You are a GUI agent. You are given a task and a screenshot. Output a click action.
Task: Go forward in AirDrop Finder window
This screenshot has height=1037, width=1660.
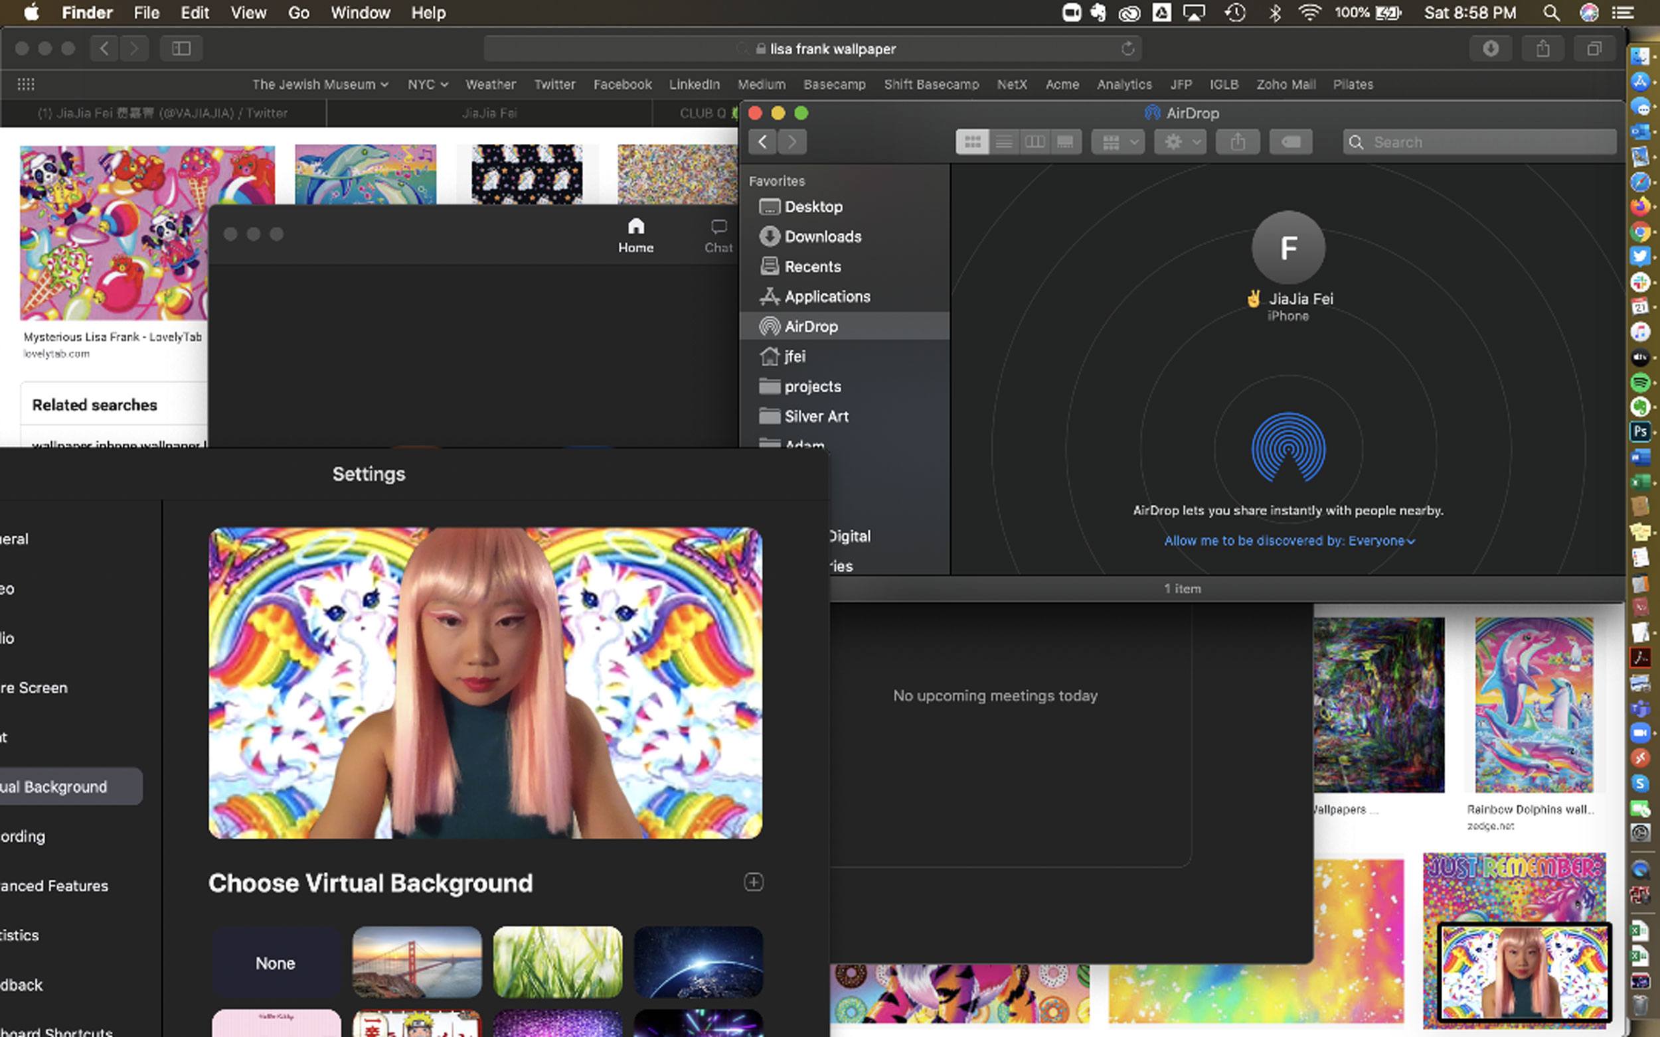point(792,142)
